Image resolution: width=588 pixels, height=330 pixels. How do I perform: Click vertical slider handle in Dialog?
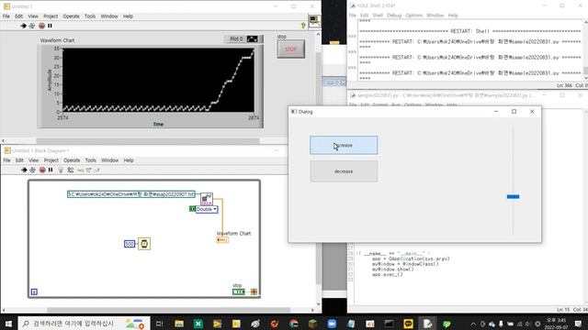513,196
